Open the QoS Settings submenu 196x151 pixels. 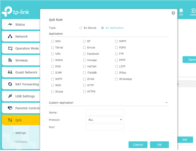20,133
